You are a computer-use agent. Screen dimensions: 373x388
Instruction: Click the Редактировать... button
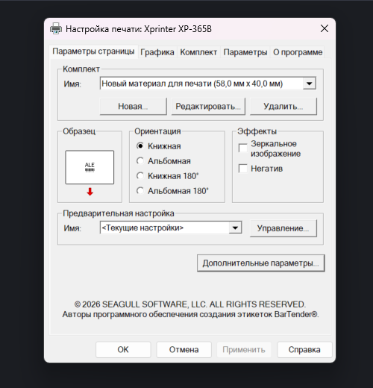(x=208, y=107)
